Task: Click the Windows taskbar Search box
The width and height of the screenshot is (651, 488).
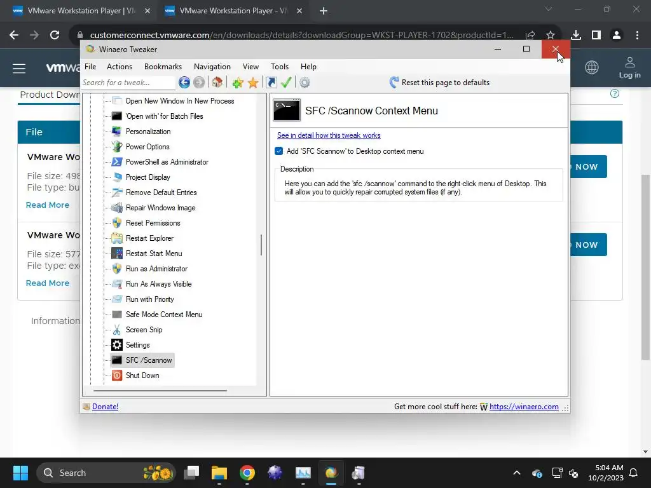Action: pyautogui.click(x=106, y=473)
